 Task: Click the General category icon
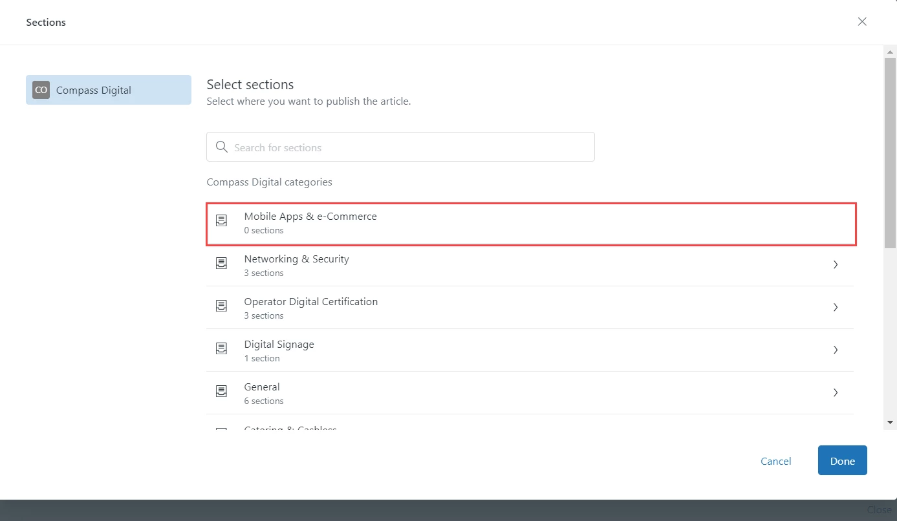click(x=221, y=392)
